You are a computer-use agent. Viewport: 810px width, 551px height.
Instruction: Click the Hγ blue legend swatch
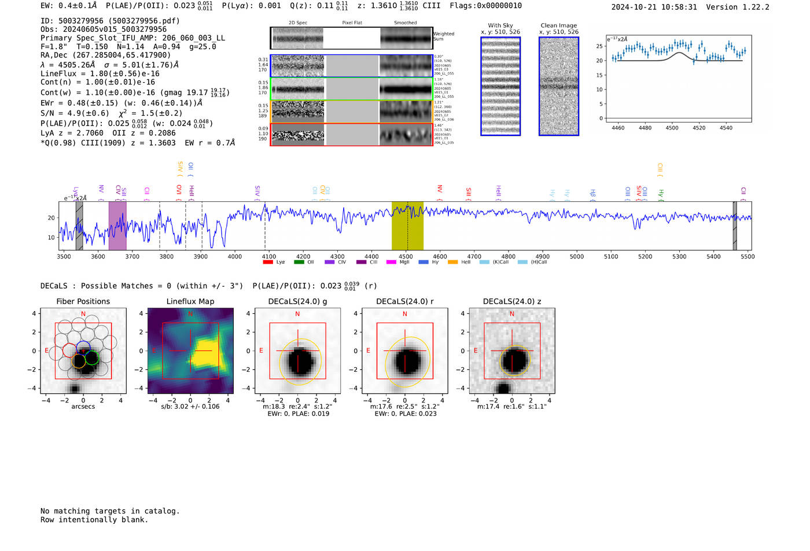424,262
